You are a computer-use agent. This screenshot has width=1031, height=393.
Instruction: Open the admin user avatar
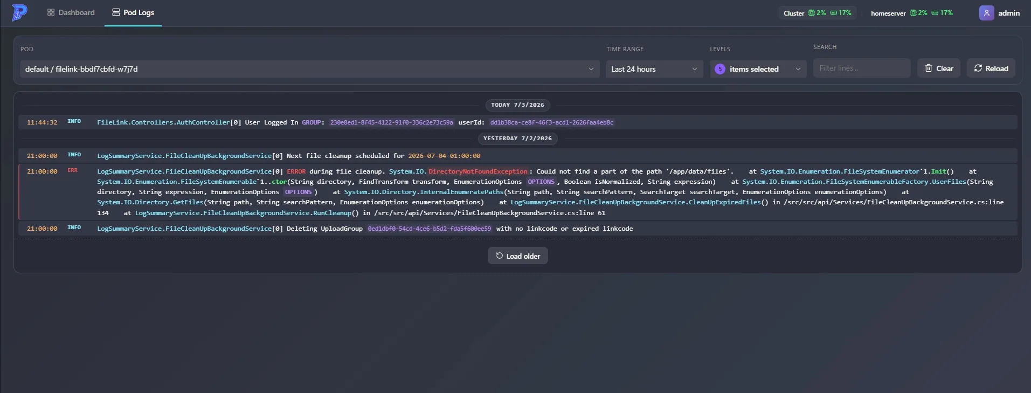(x=986, y=13)
